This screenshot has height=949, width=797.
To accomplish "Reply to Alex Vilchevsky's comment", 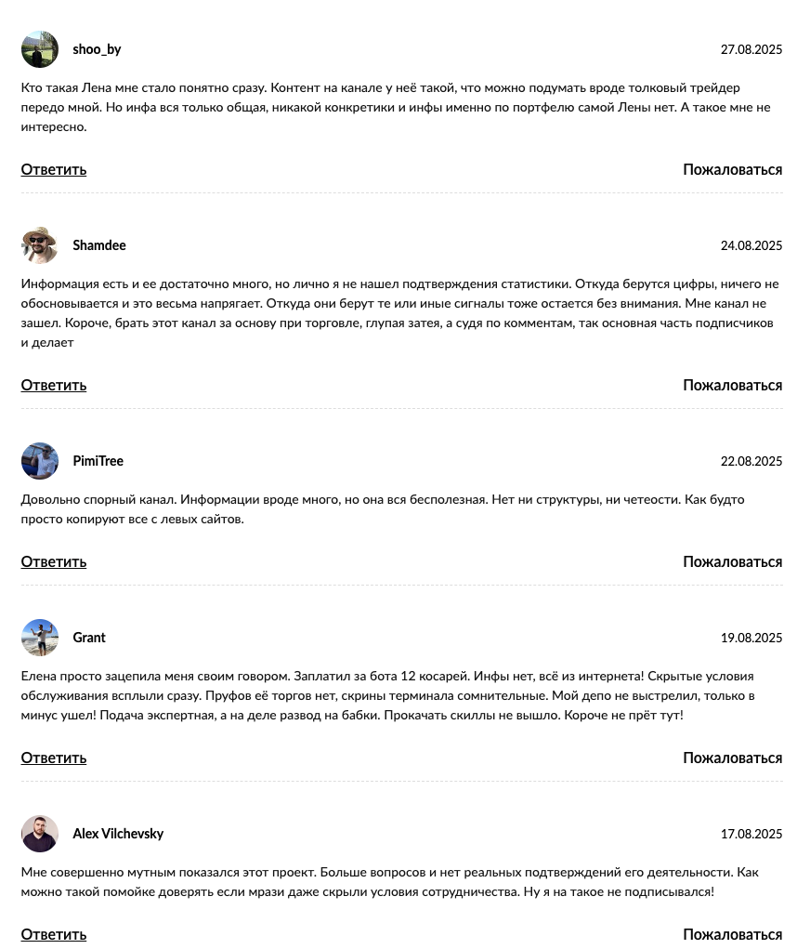I will [x=54, y=934].
